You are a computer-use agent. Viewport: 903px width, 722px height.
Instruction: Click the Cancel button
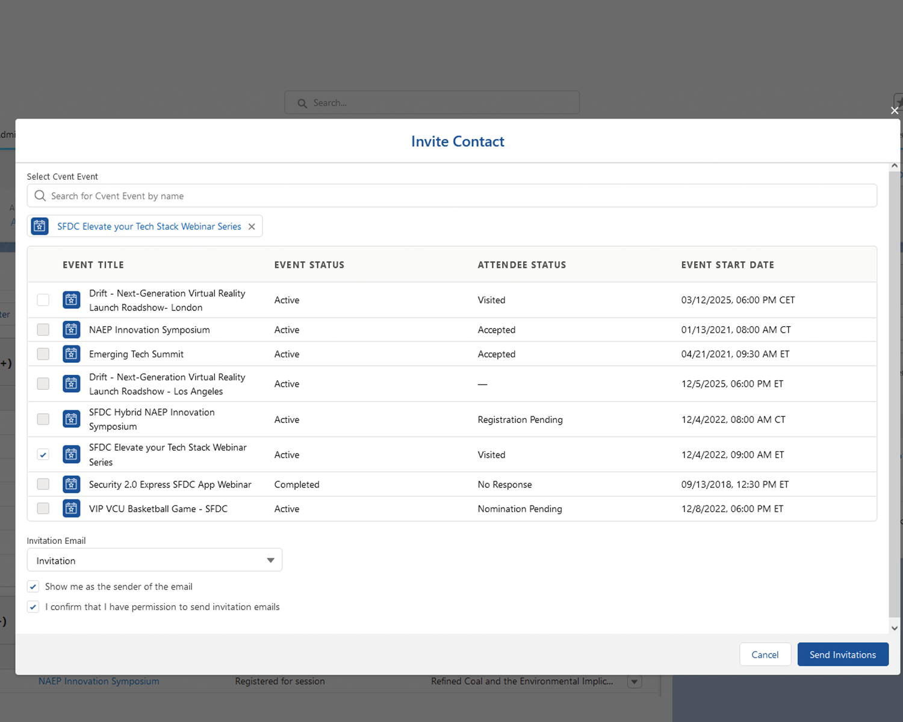click(765, 654)
